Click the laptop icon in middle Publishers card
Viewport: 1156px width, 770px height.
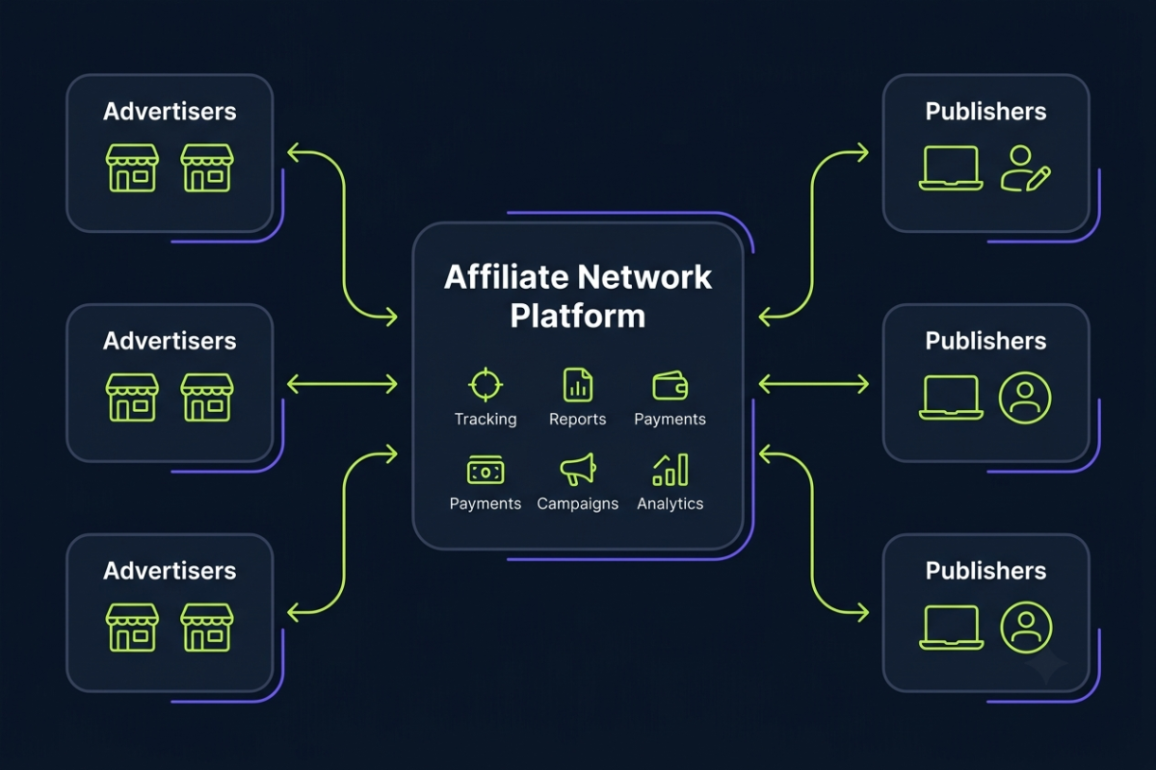(x=951, y=398)
